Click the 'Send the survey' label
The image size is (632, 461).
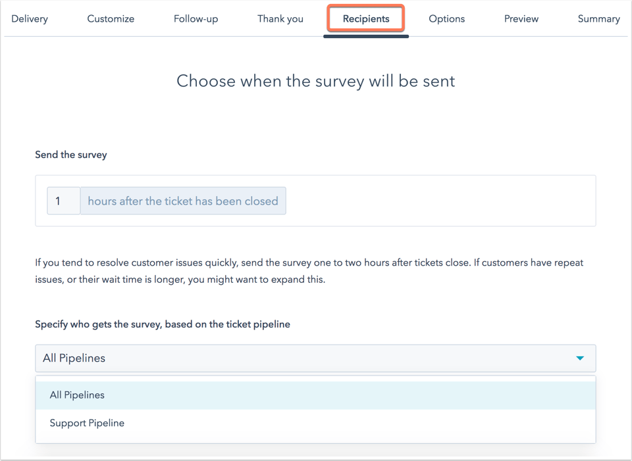click(71, 155)
